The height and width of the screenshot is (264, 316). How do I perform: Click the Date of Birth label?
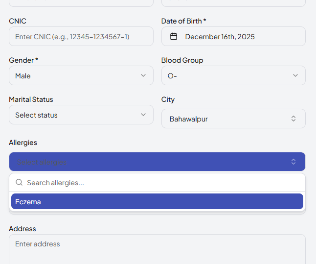point(183,21)
